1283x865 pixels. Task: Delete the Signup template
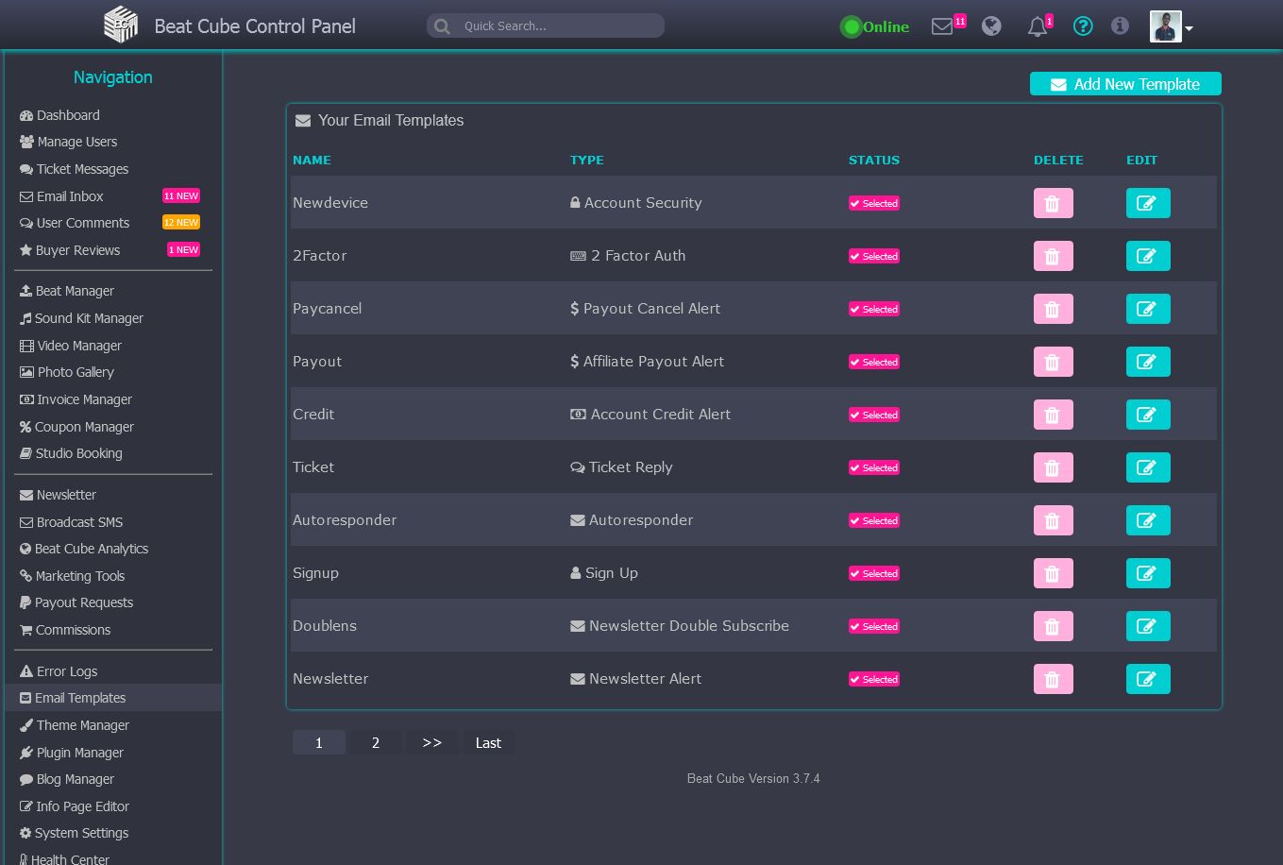1053,573
